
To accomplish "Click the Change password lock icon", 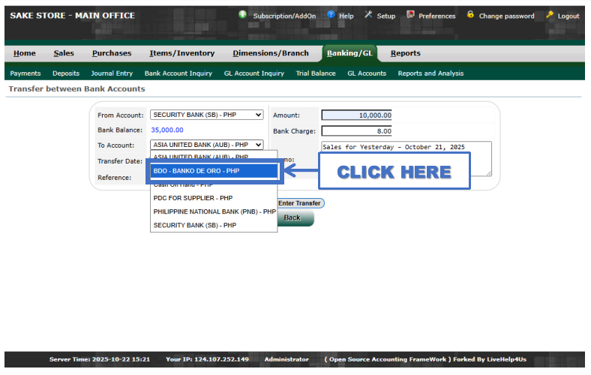I will pyautogui.click(x=470, y=15).
